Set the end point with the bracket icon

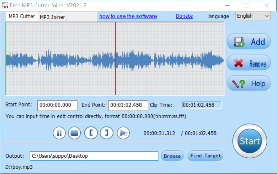pyautogui.click(x=106, y=133)
